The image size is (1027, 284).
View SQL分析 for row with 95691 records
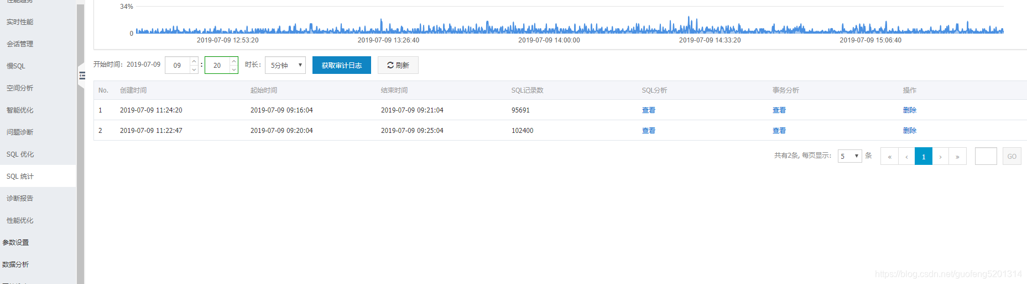tap(648, 110)
